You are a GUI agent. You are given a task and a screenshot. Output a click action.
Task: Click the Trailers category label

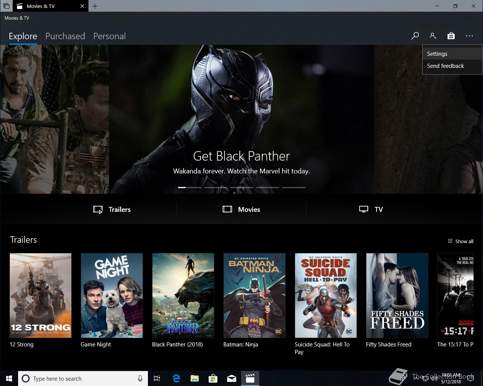tap(120, 210)
